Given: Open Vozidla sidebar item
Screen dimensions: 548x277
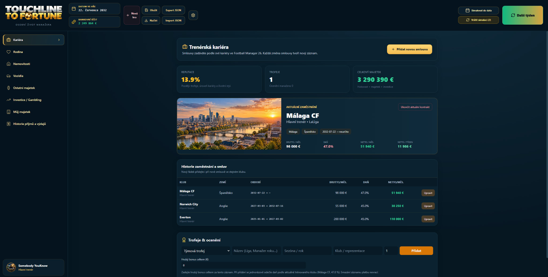Looking at the screenshot, I should pos(33,76).
